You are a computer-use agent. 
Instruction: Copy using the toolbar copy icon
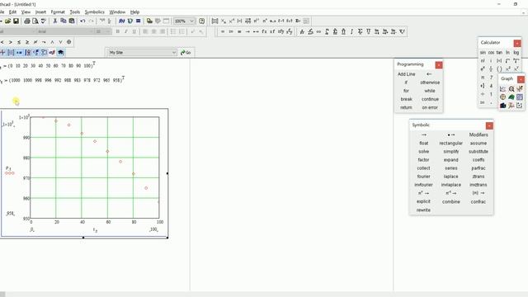[x=63, y=21]
